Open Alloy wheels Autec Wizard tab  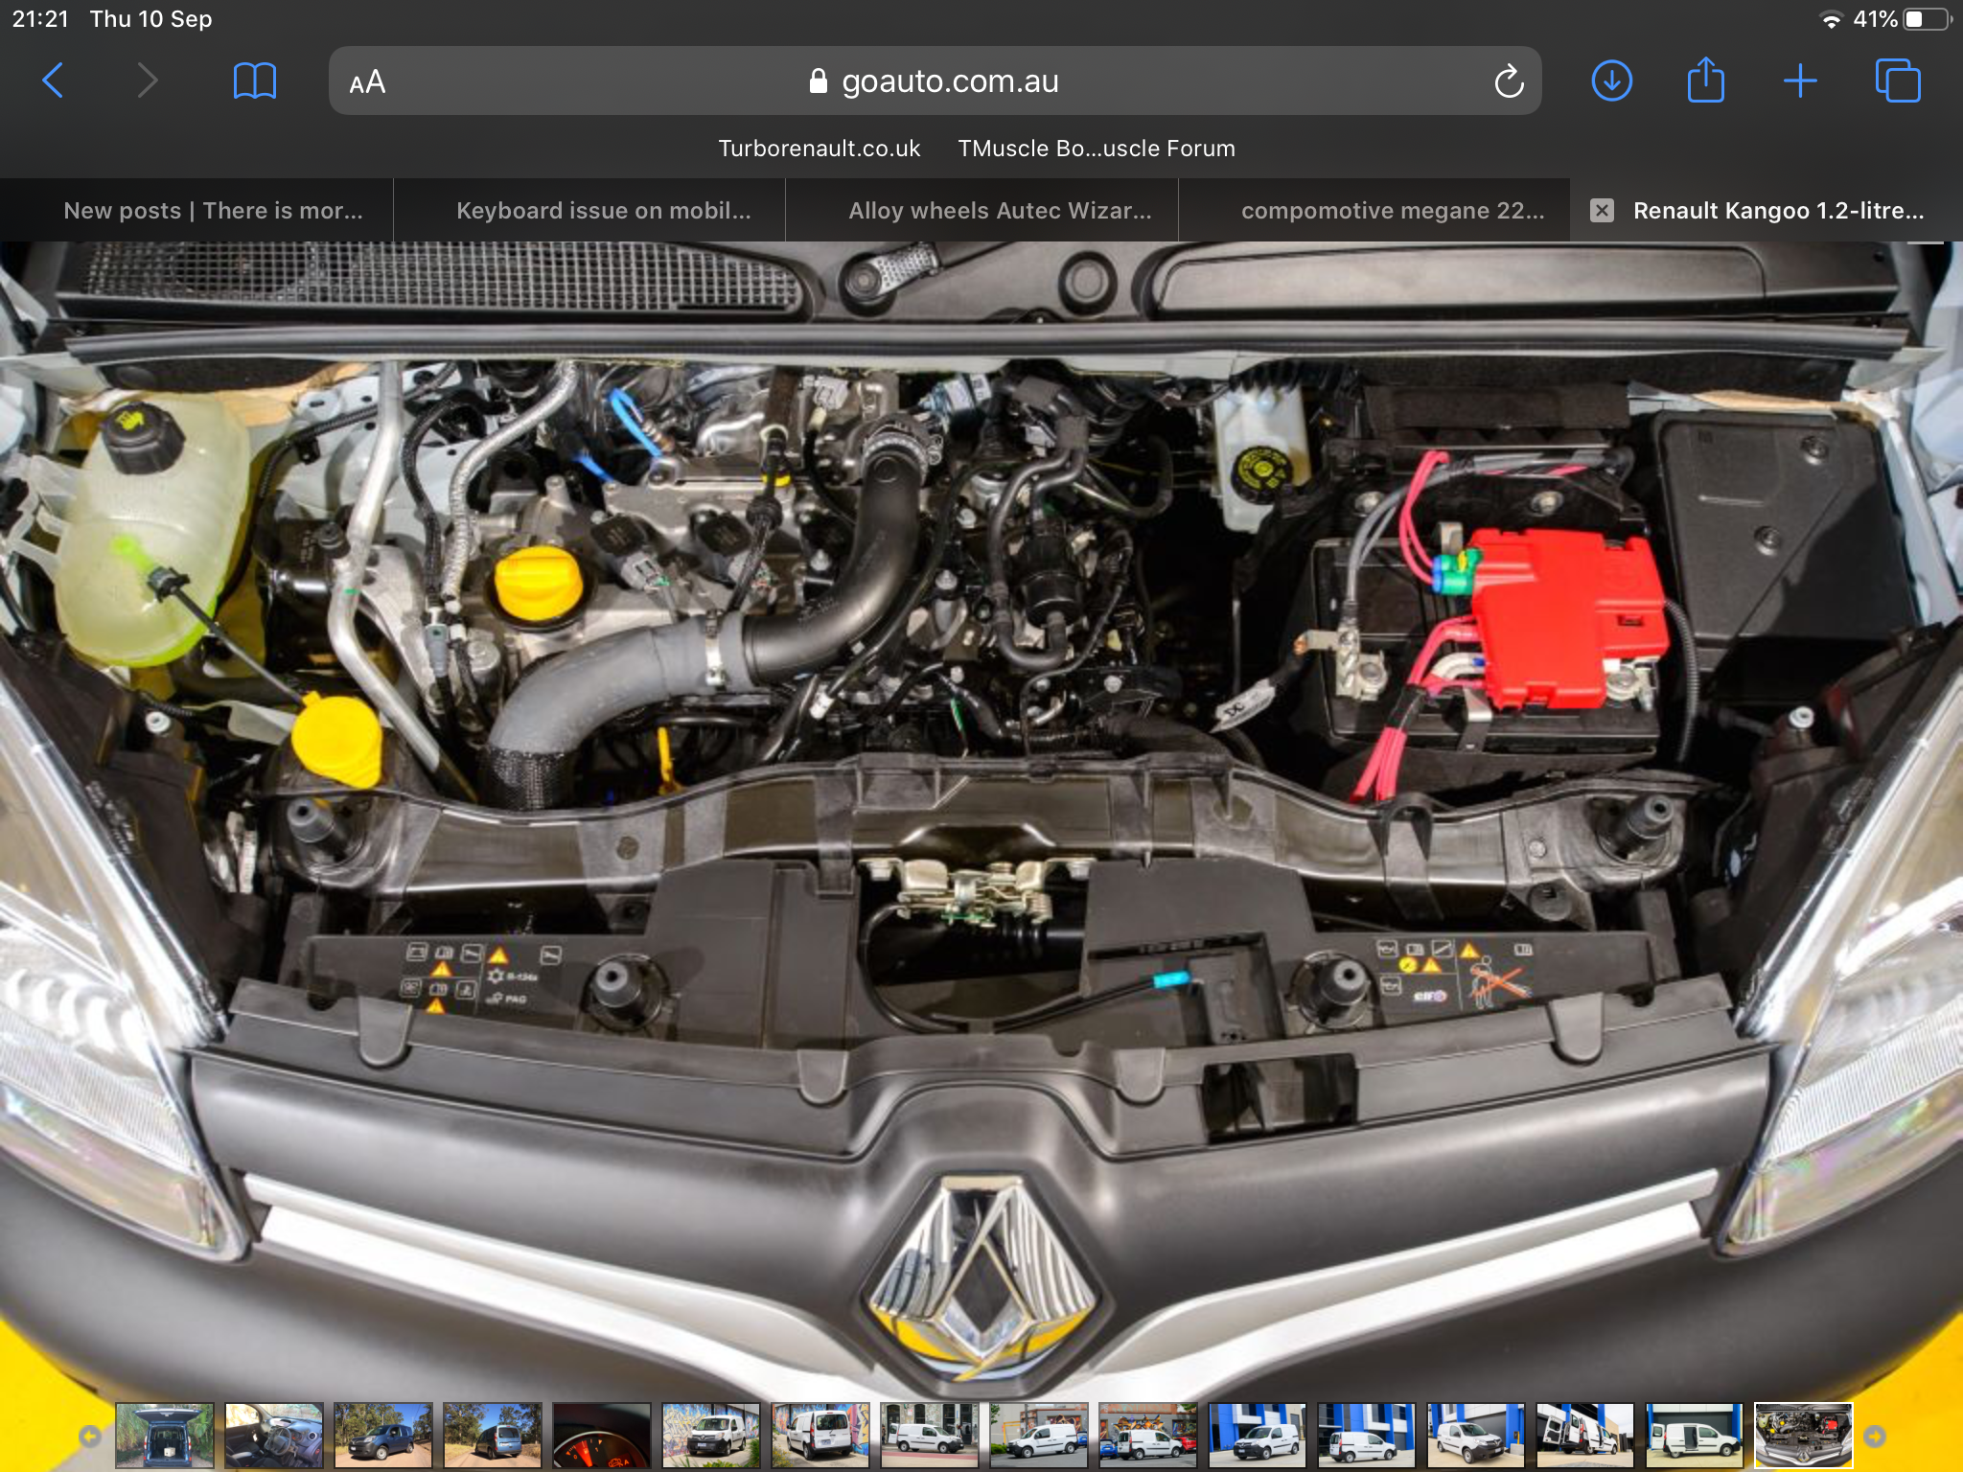(999, 211)
